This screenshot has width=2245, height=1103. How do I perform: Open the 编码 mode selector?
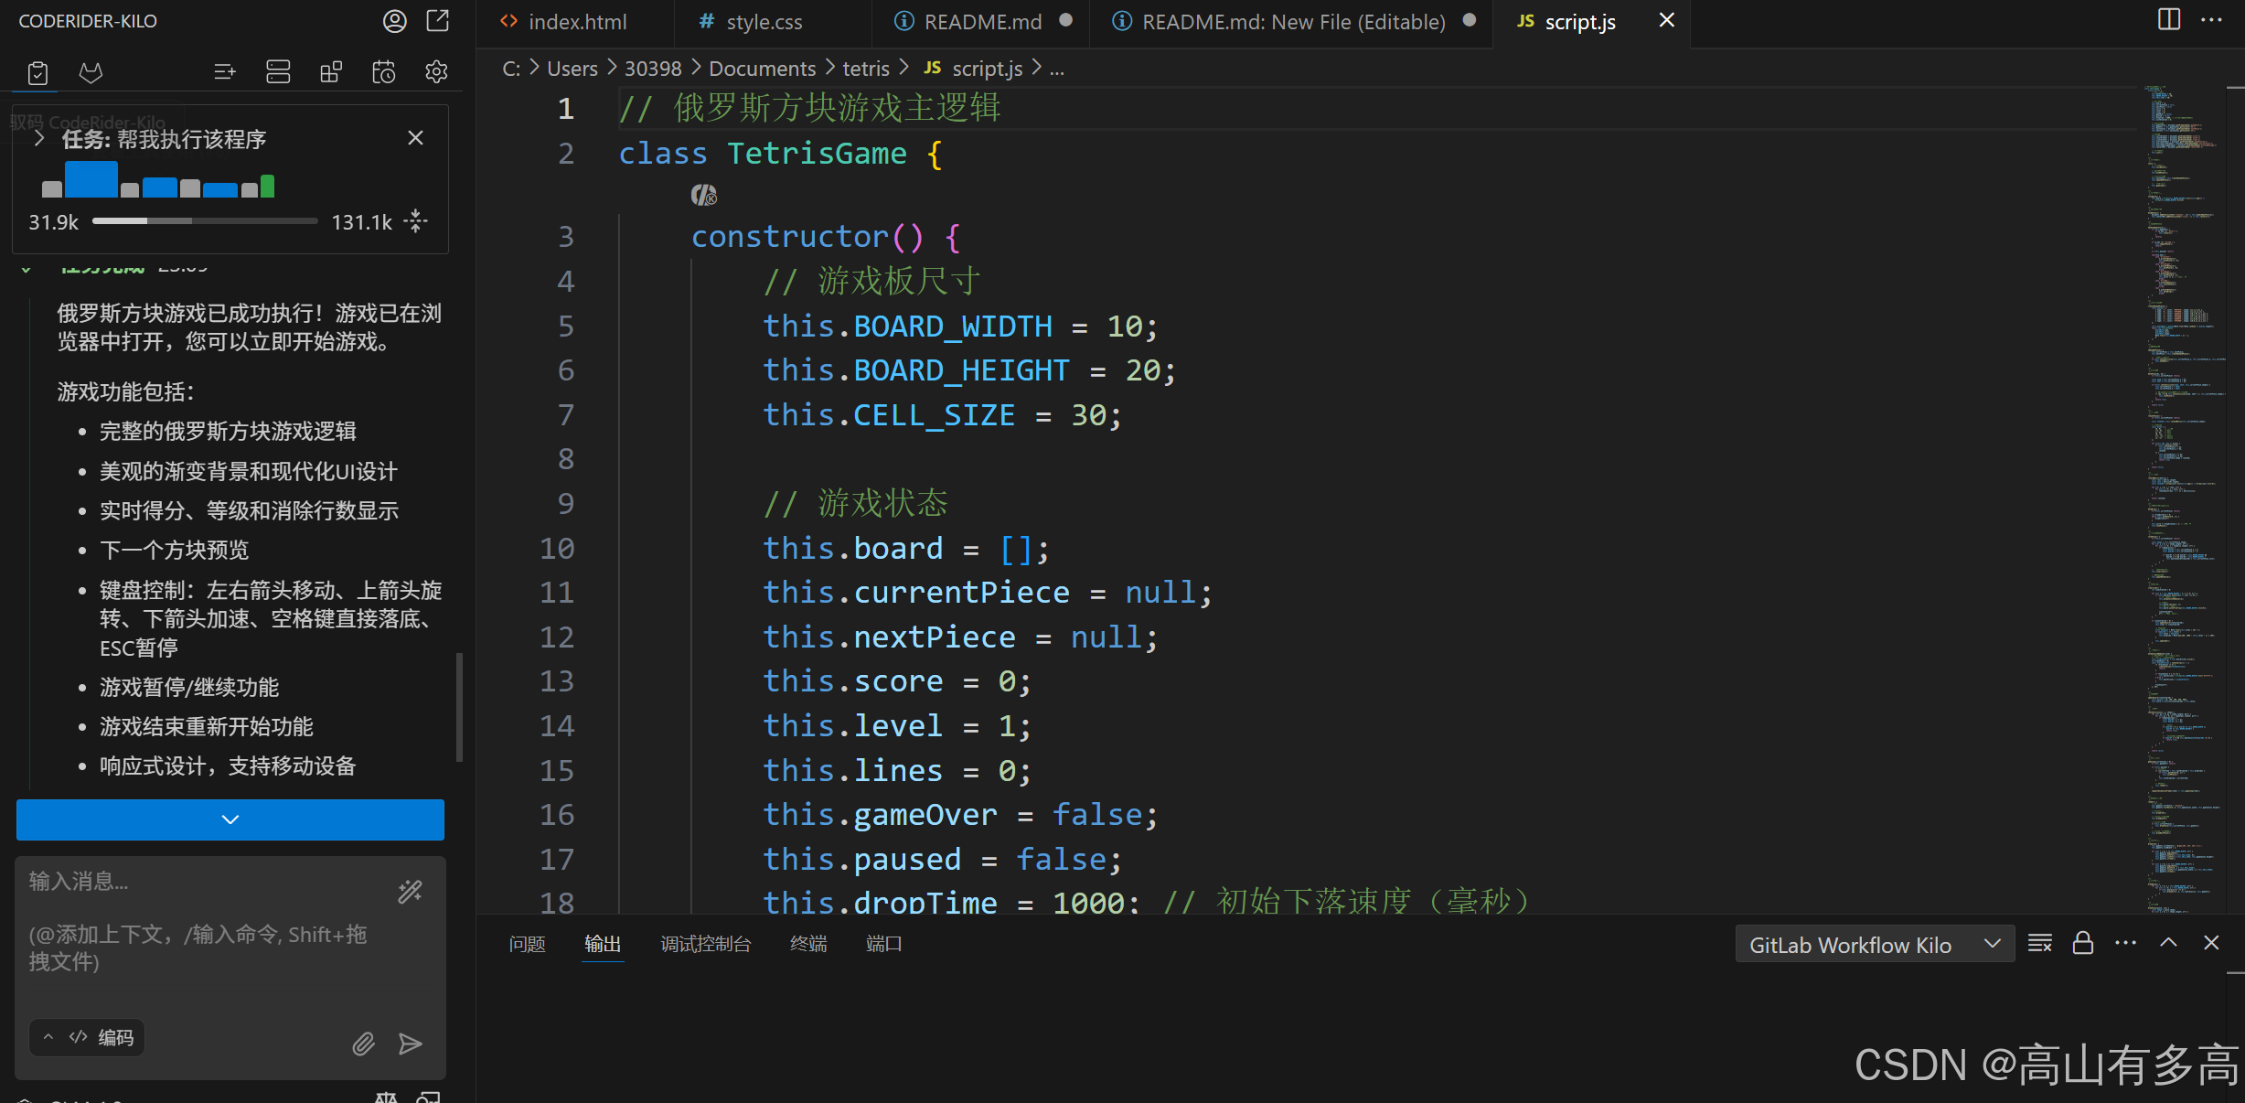coord(88,1037)
